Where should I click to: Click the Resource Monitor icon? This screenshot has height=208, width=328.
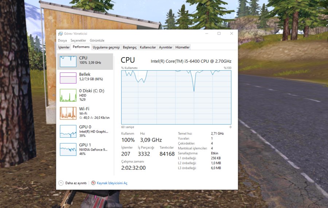tap(93, 183)
